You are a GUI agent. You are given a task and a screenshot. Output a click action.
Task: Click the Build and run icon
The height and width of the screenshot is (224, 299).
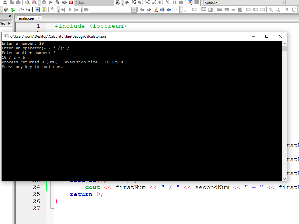[x=58, y=2]
